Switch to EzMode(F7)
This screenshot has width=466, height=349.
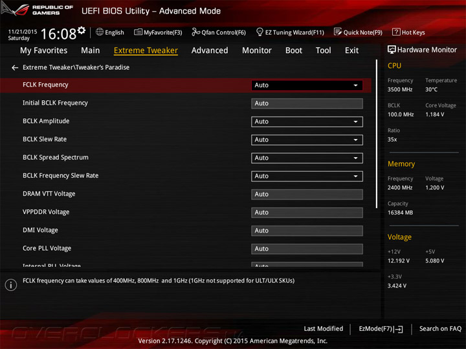(x=381, y=329)
